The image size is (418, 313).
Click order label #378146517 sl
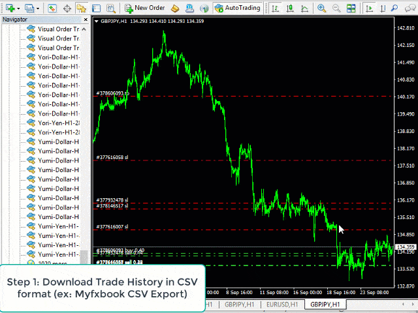point(112,206)
